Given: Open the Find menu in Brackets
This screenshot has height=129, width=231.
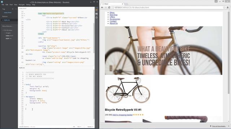Looking at the screenshot, I should click(11, 5).
